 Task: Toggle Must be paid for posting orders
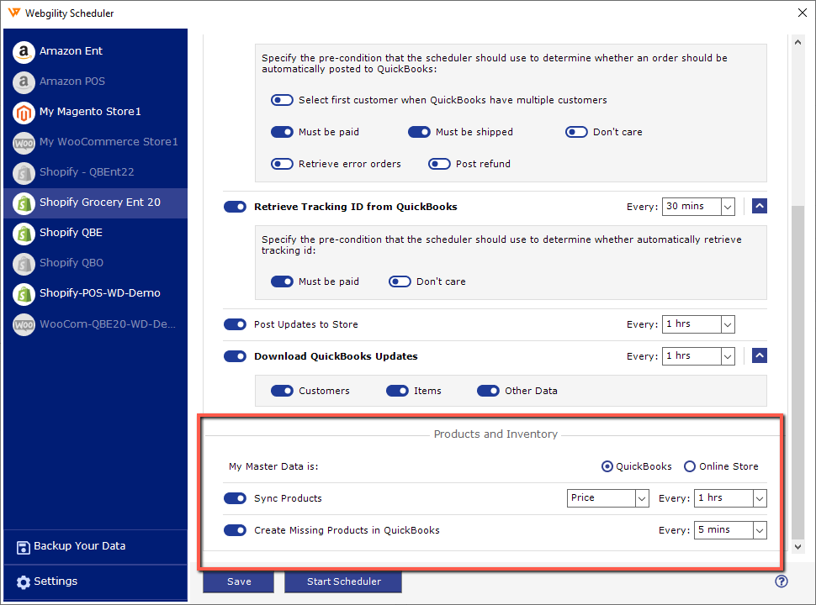coord(282,132)
